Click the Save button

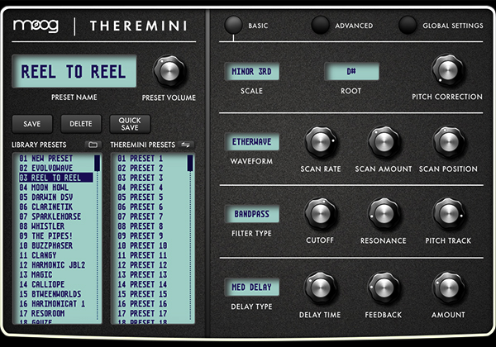(32, 124)
